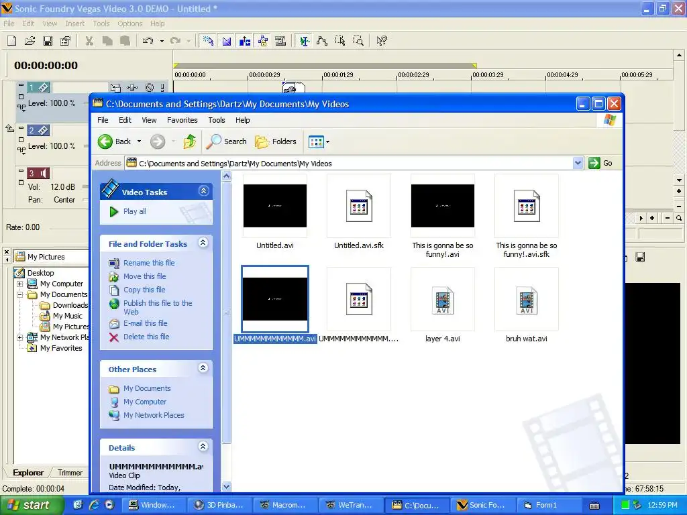Click the Go button beside address bar
The width and height of the screenshot is (687, 515).
point(600,163)
